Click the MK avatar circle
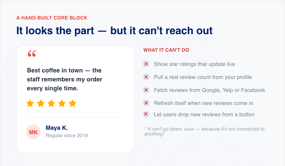The height and width of the screenshot is (166, 285). (33, 132)
